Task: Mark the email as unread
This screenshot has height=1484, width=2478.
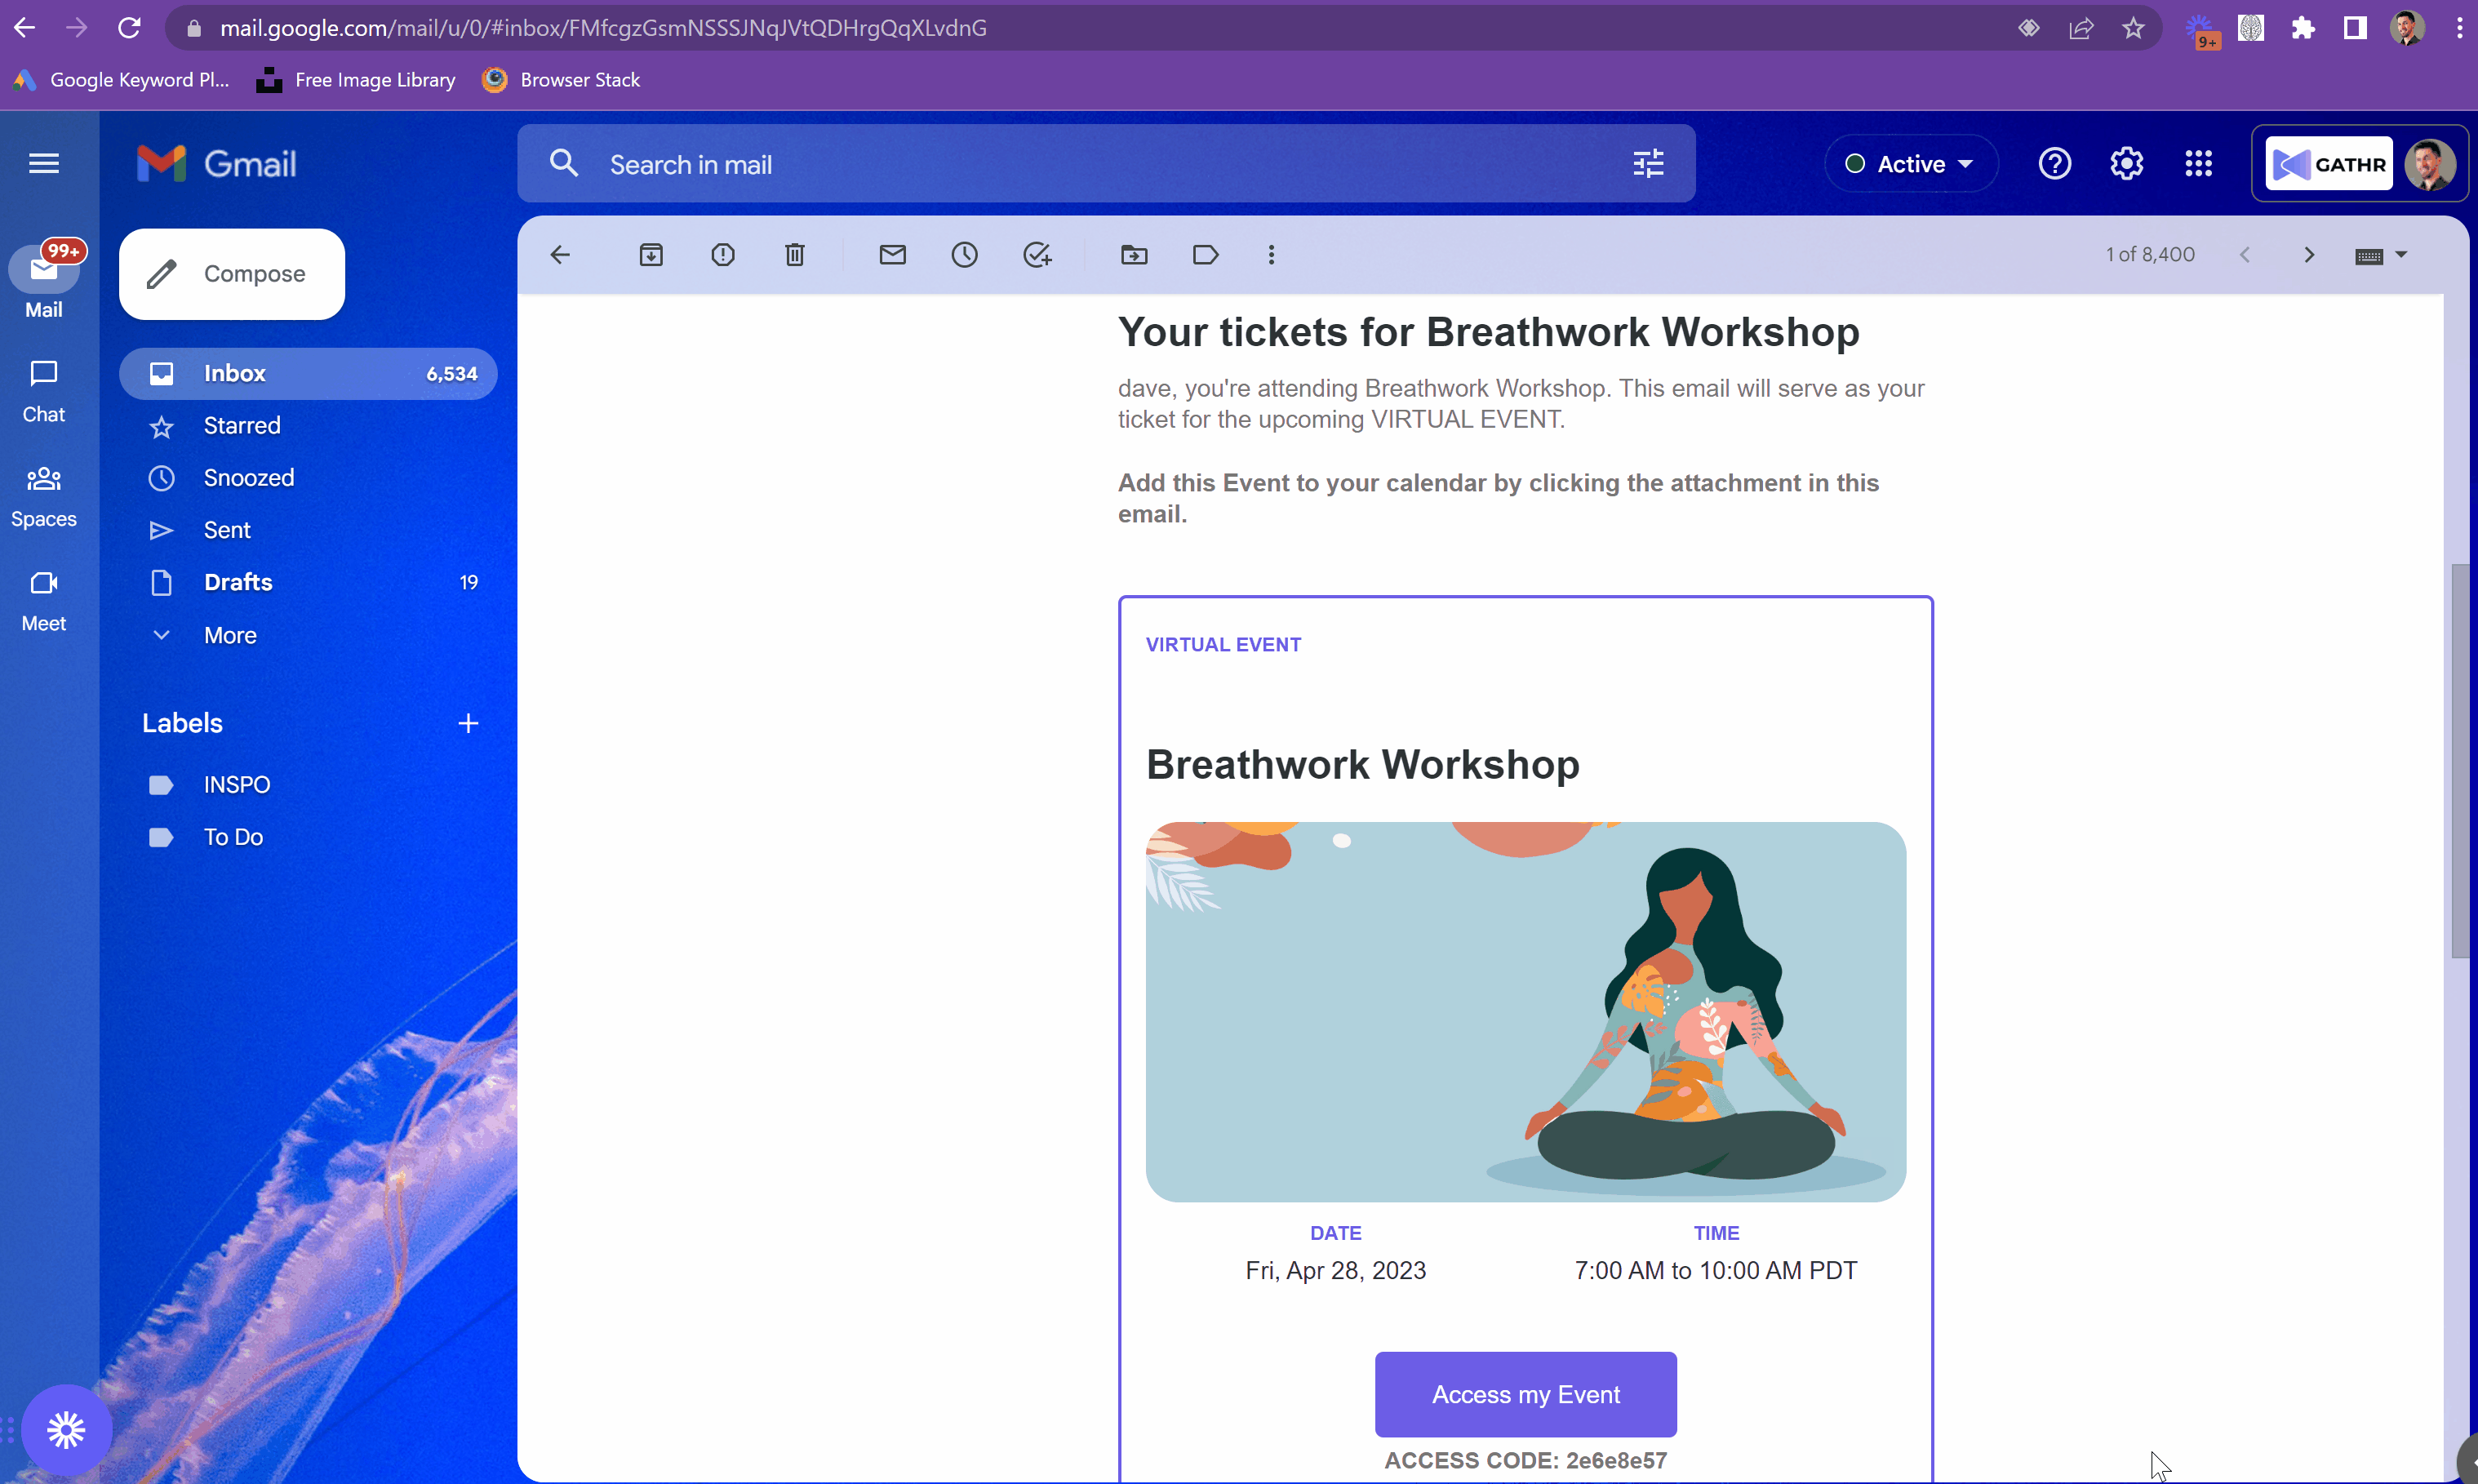Action: coord(893,255)
